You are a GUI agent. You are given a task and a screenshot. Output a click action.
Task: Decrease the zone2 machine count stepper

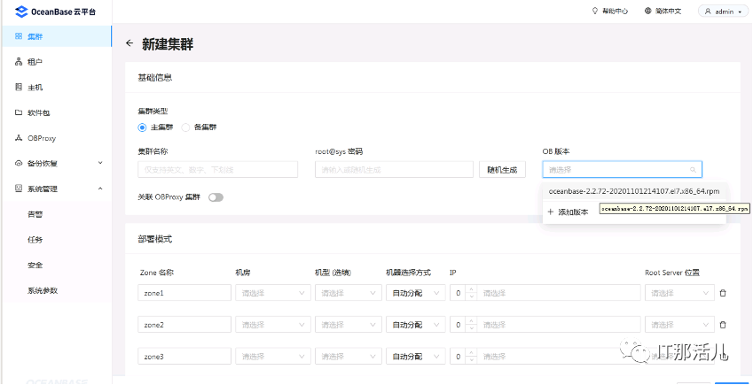click(x=471, y=329)
